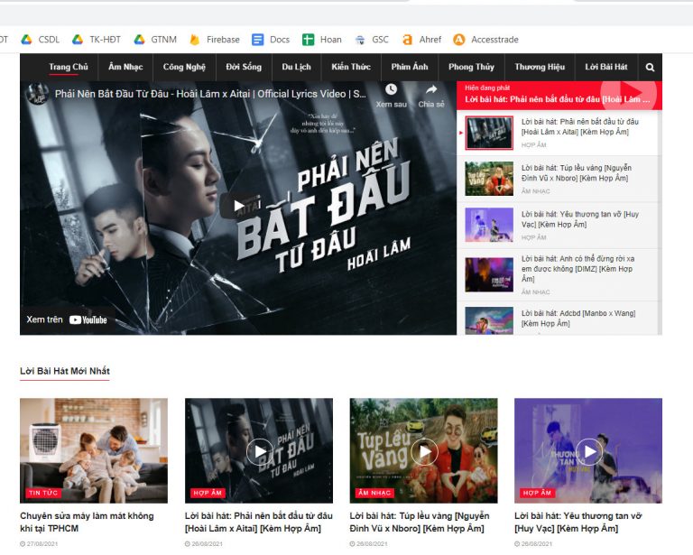The width and height of the screenshot is (693, 555).
Task: Click the Chia sẻ share arrow icon
Action: click(x=431, y=89)
